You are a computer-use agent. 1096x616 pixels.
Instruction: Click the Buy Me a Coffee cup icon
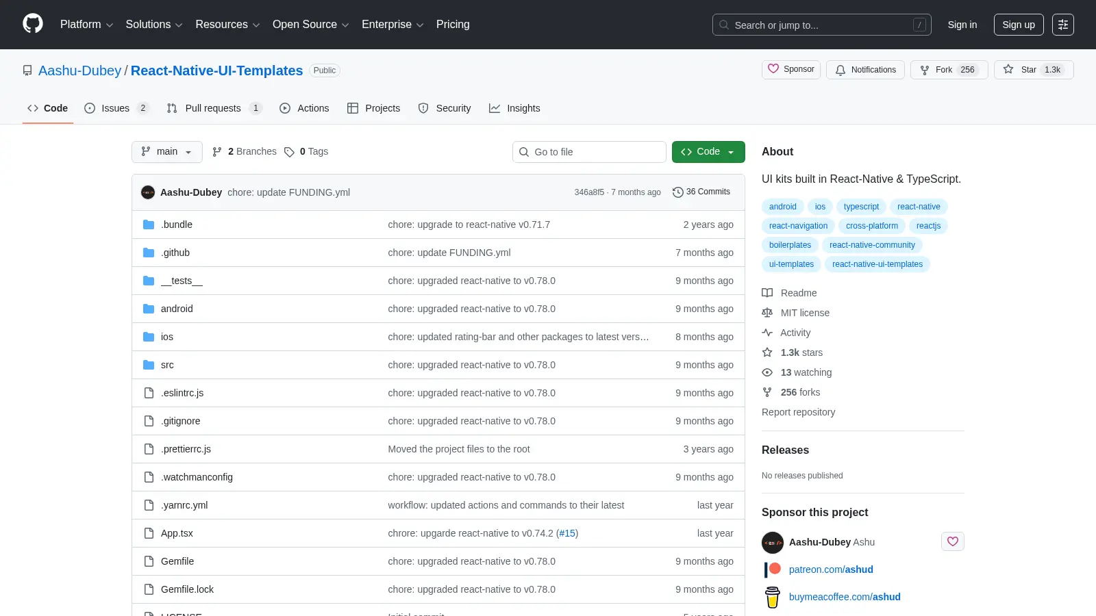pos(773,597)
